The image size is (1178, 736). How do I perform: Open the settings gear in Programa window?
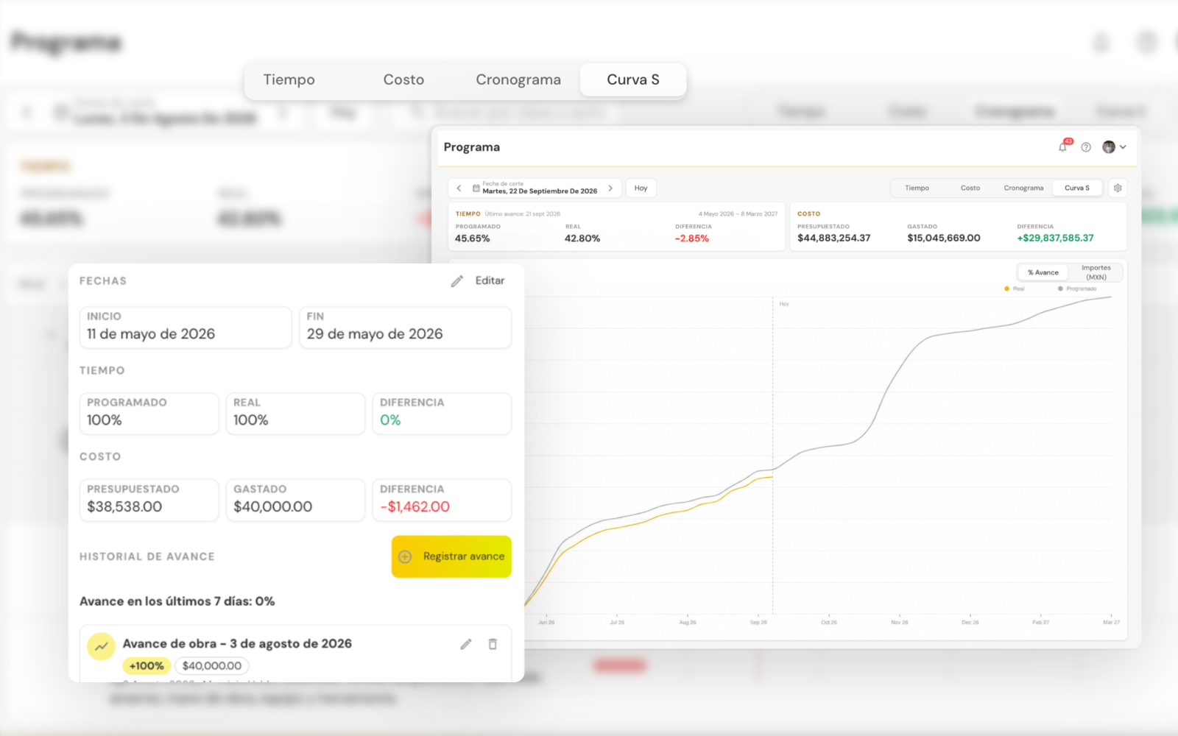[x=1118, y=188]
